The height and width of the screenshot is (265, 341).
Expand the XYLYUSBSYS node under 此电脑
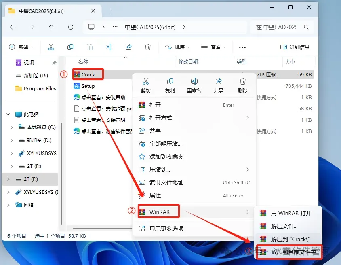click(x=12, y=153)
